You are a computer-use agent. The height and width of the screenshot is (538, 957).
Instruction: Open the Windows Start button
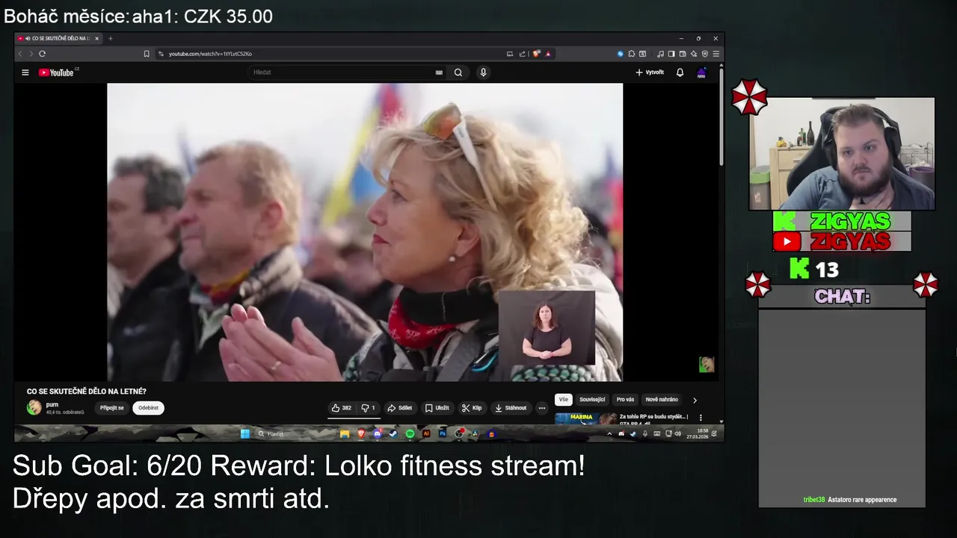pyautogui.click(x=245, y=433)
